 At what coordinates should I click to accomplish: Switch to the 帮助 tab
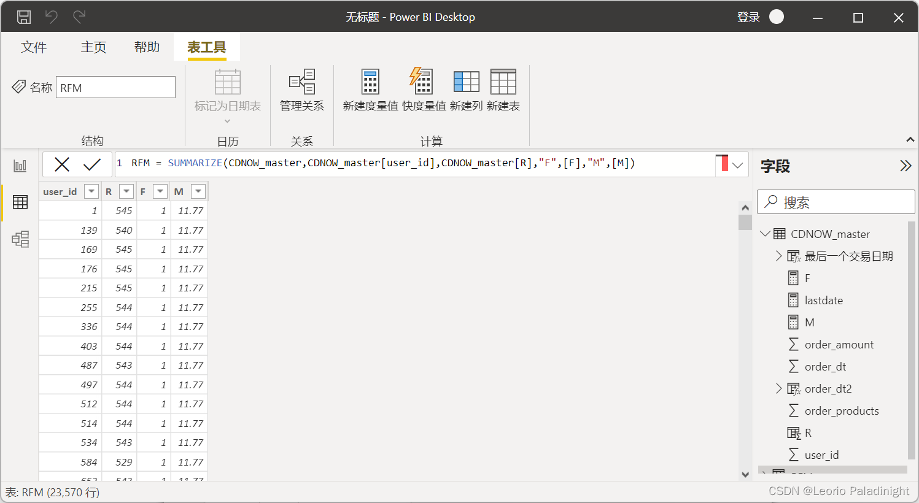(147, 47)
